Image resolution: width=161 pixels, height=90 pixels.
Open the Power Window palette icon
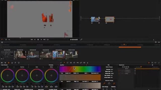click(x=67, y=63)
